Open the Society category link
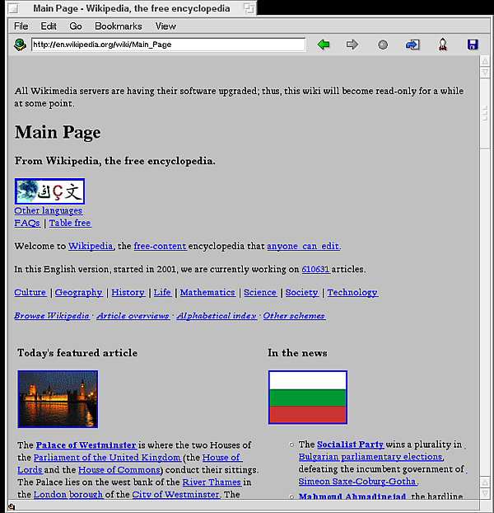Image resolution: width=494 pixels, height=513 pixels. (x=301, y=293)
